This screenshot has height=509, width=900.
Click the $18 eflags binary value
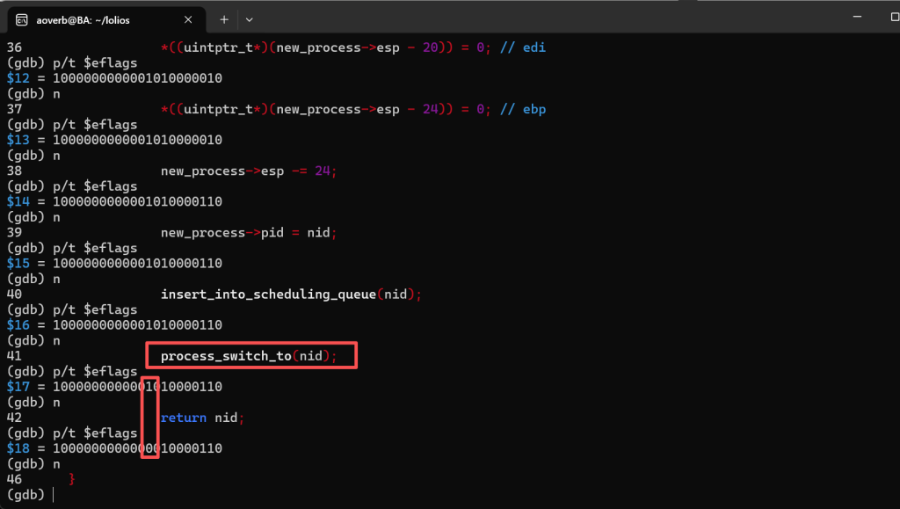(137, 448)
